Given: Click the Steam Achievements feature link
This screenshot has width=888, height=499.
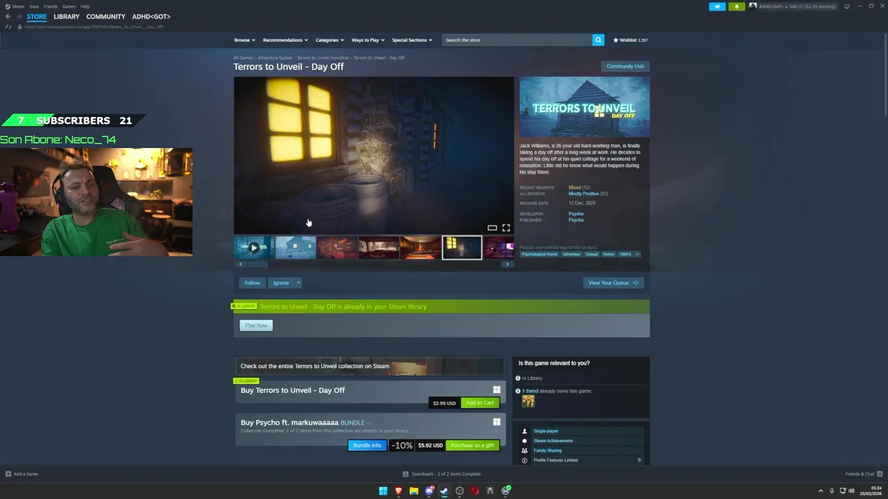Looking at the screenshot, I should coord(553,441).
